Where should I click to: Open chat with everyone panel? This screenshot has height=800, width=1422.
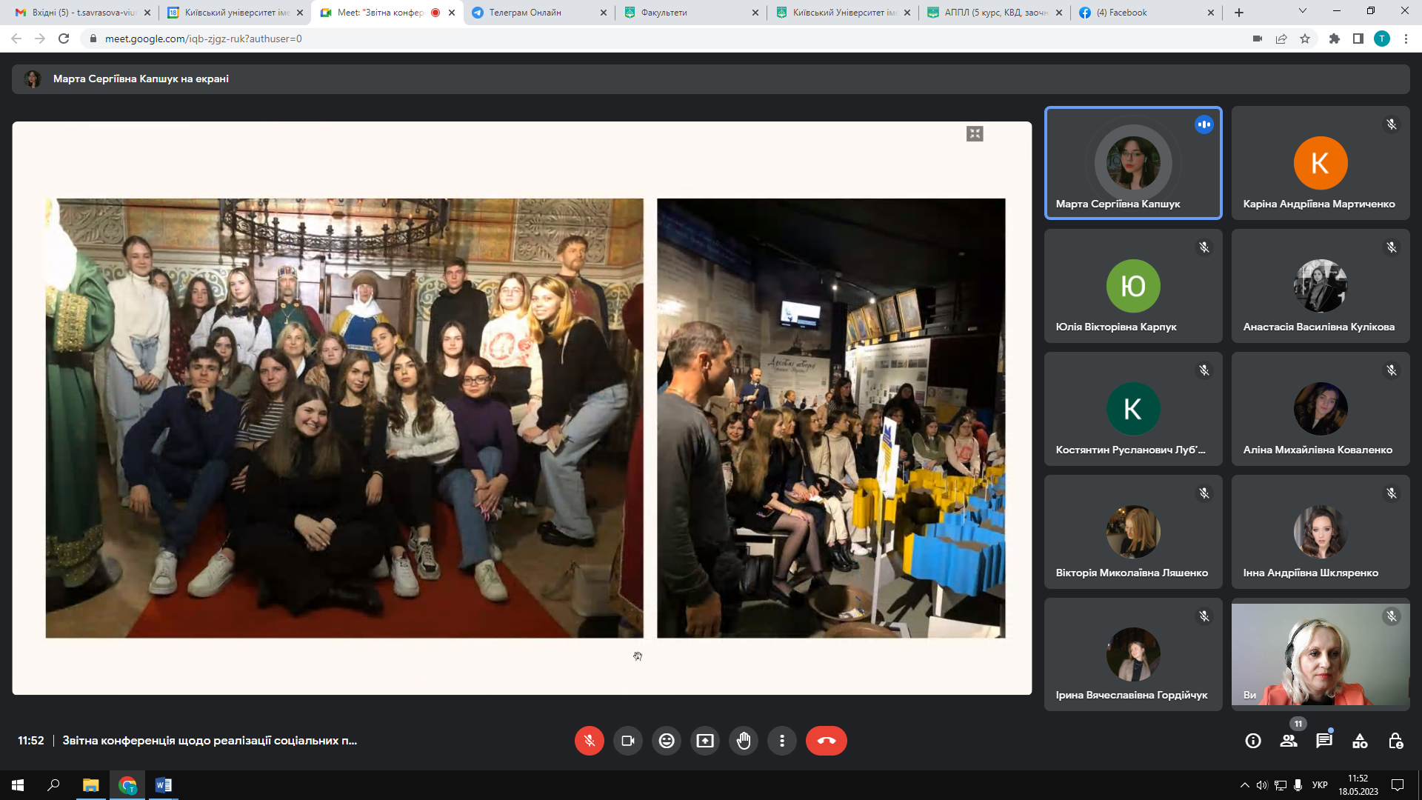coord(1324,741)
